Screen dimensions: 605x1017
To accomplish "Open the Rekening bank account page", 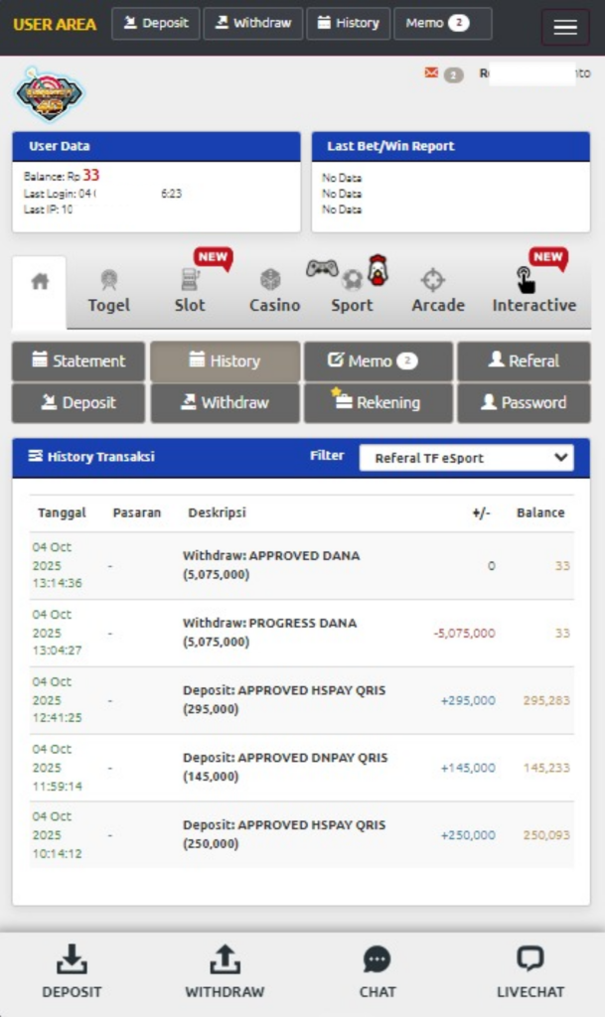I will pyautogui.click(x=378, y=403).
